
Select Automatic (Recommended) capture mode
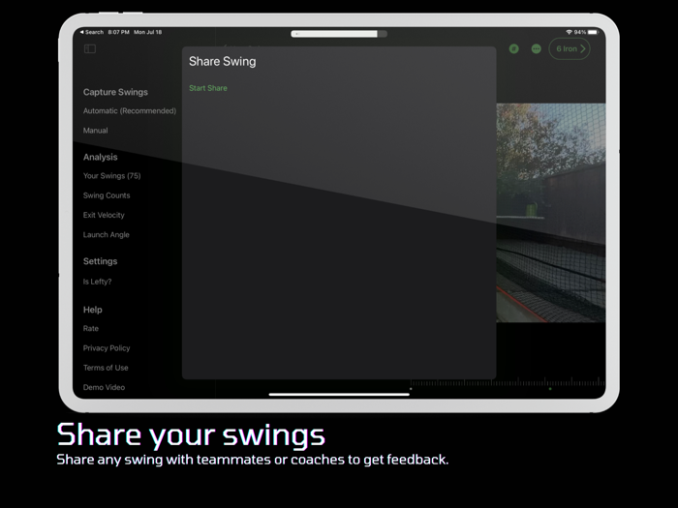[x=130, y=111]
